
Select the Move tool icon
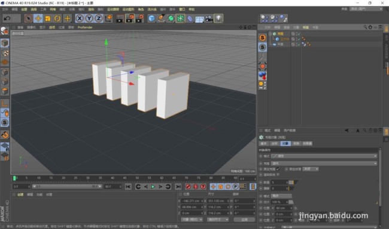(38, 18)
